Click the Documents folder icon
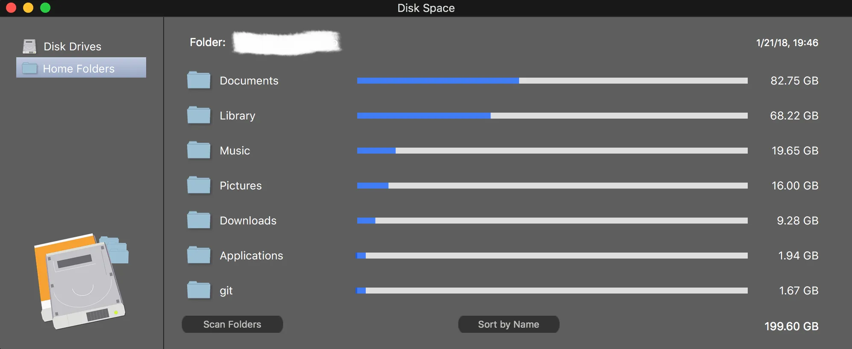Image resolution: width=852 pixels, height=349 pixels. pyautogui.click(x=198, y=80)
